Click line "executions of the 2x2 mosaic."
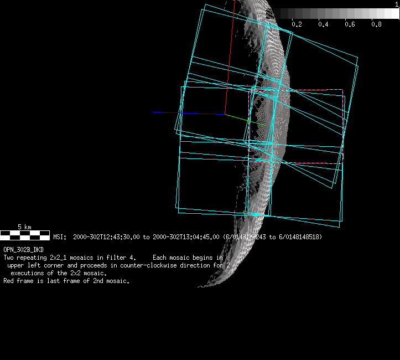 click(x=59, y=273)
